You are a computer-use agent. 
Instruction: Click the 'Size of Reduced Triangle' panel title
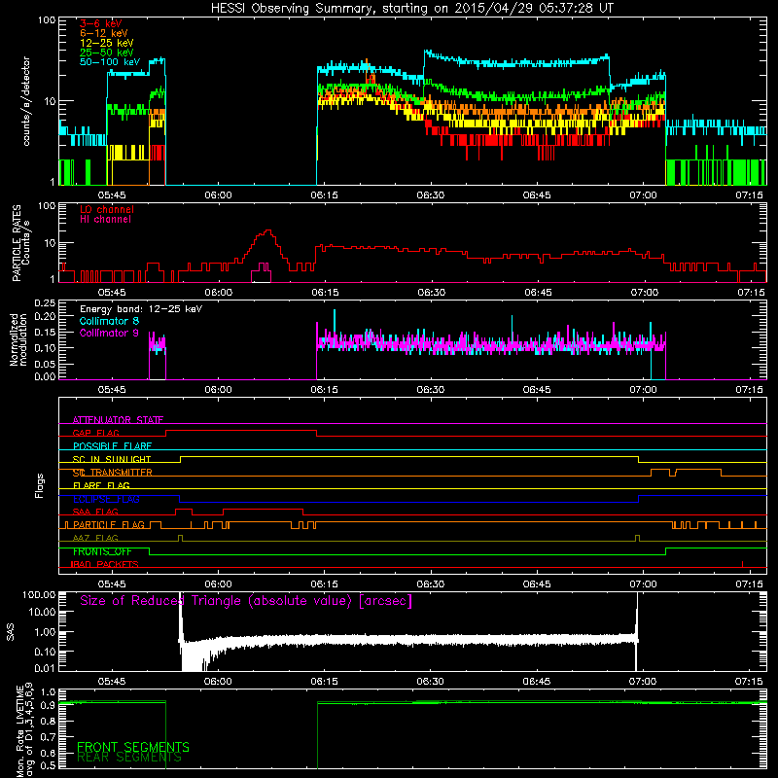tap(246, 601)
